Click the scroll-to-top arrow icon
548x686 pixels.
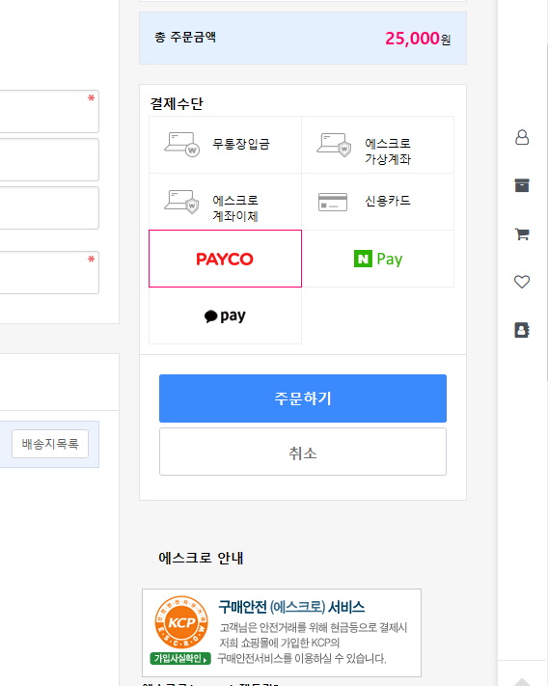click(522, 681)
